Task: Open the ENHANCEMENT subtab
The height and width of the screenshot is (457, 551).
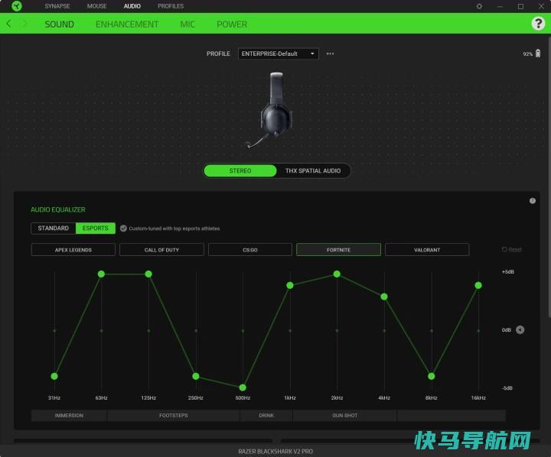Action: pyautogui.click(x=127, y=24)
